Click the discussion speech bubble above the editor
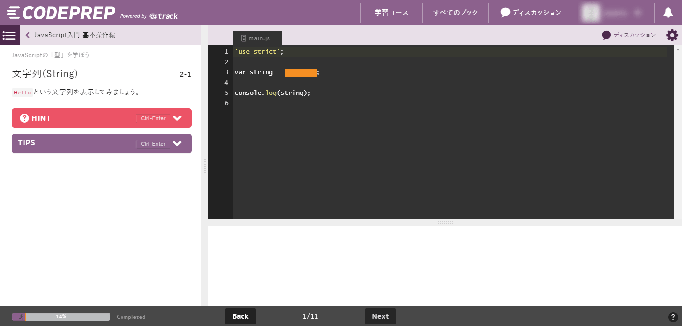The image size is (682, 326). pos(607,35)
